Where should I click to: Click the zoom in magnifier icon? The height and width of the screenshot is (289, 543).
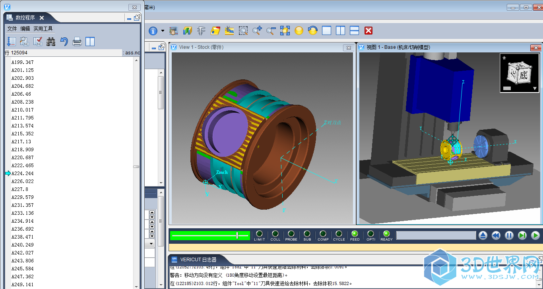coord(257,31)
